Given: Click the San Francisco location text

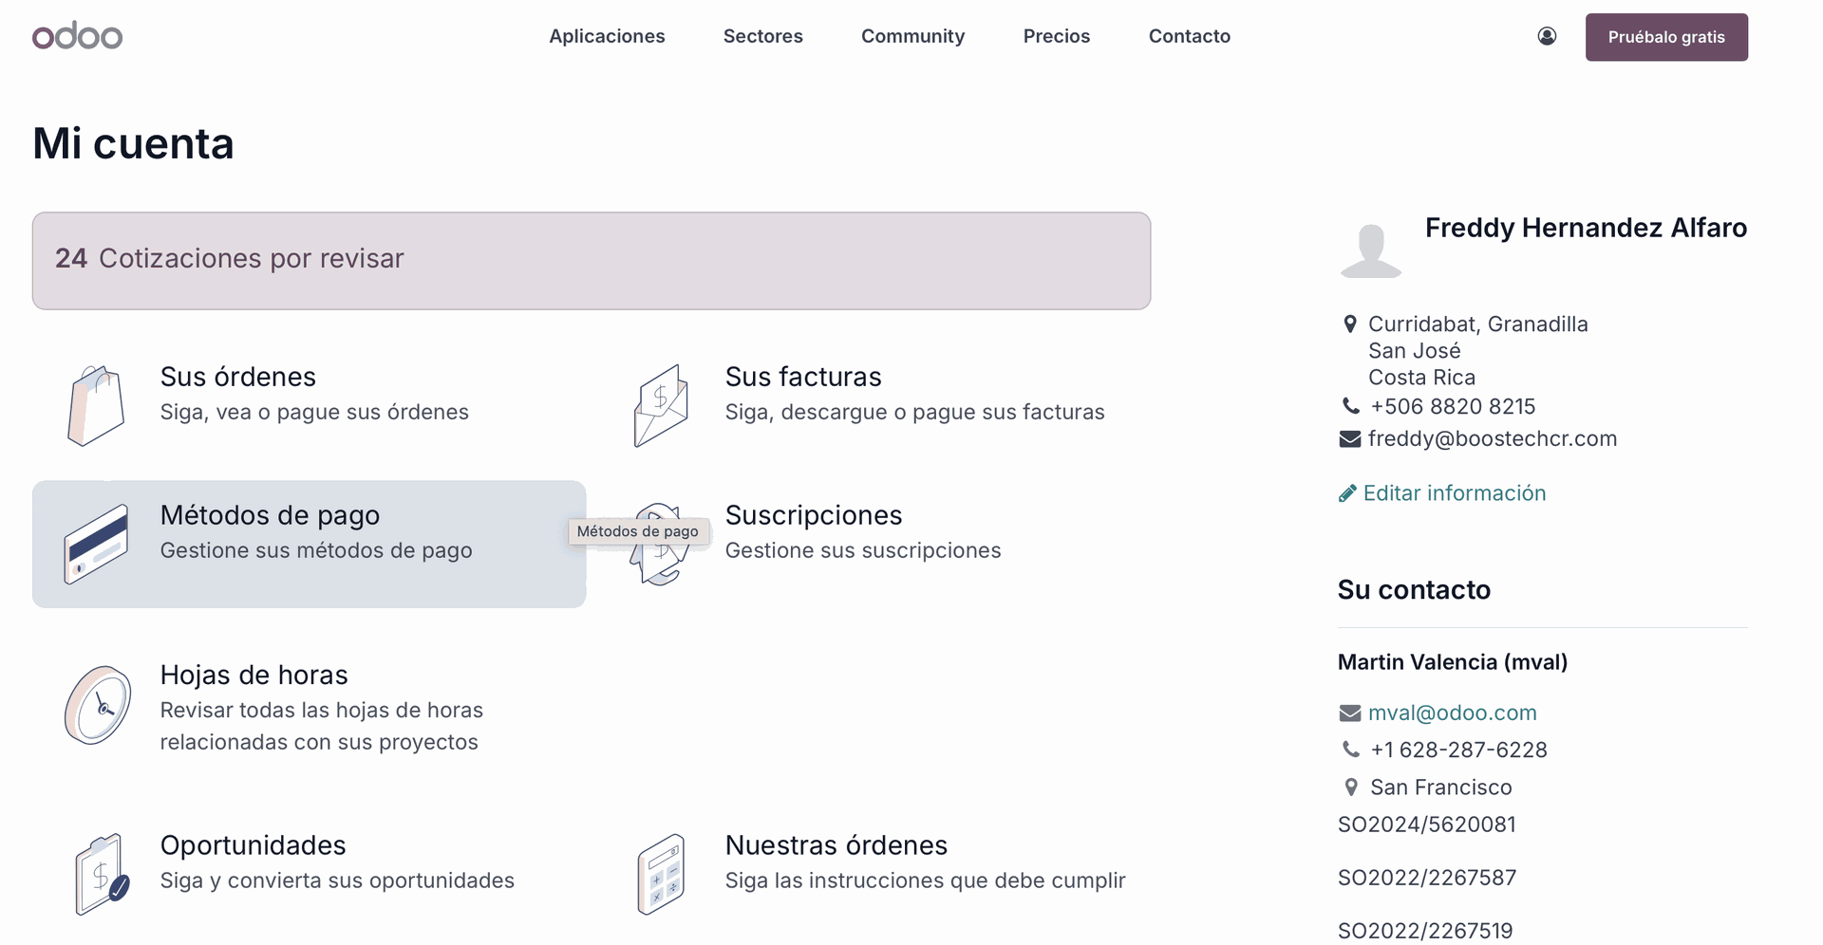Looking at the screenshot, I should (x=1441, y=787).
